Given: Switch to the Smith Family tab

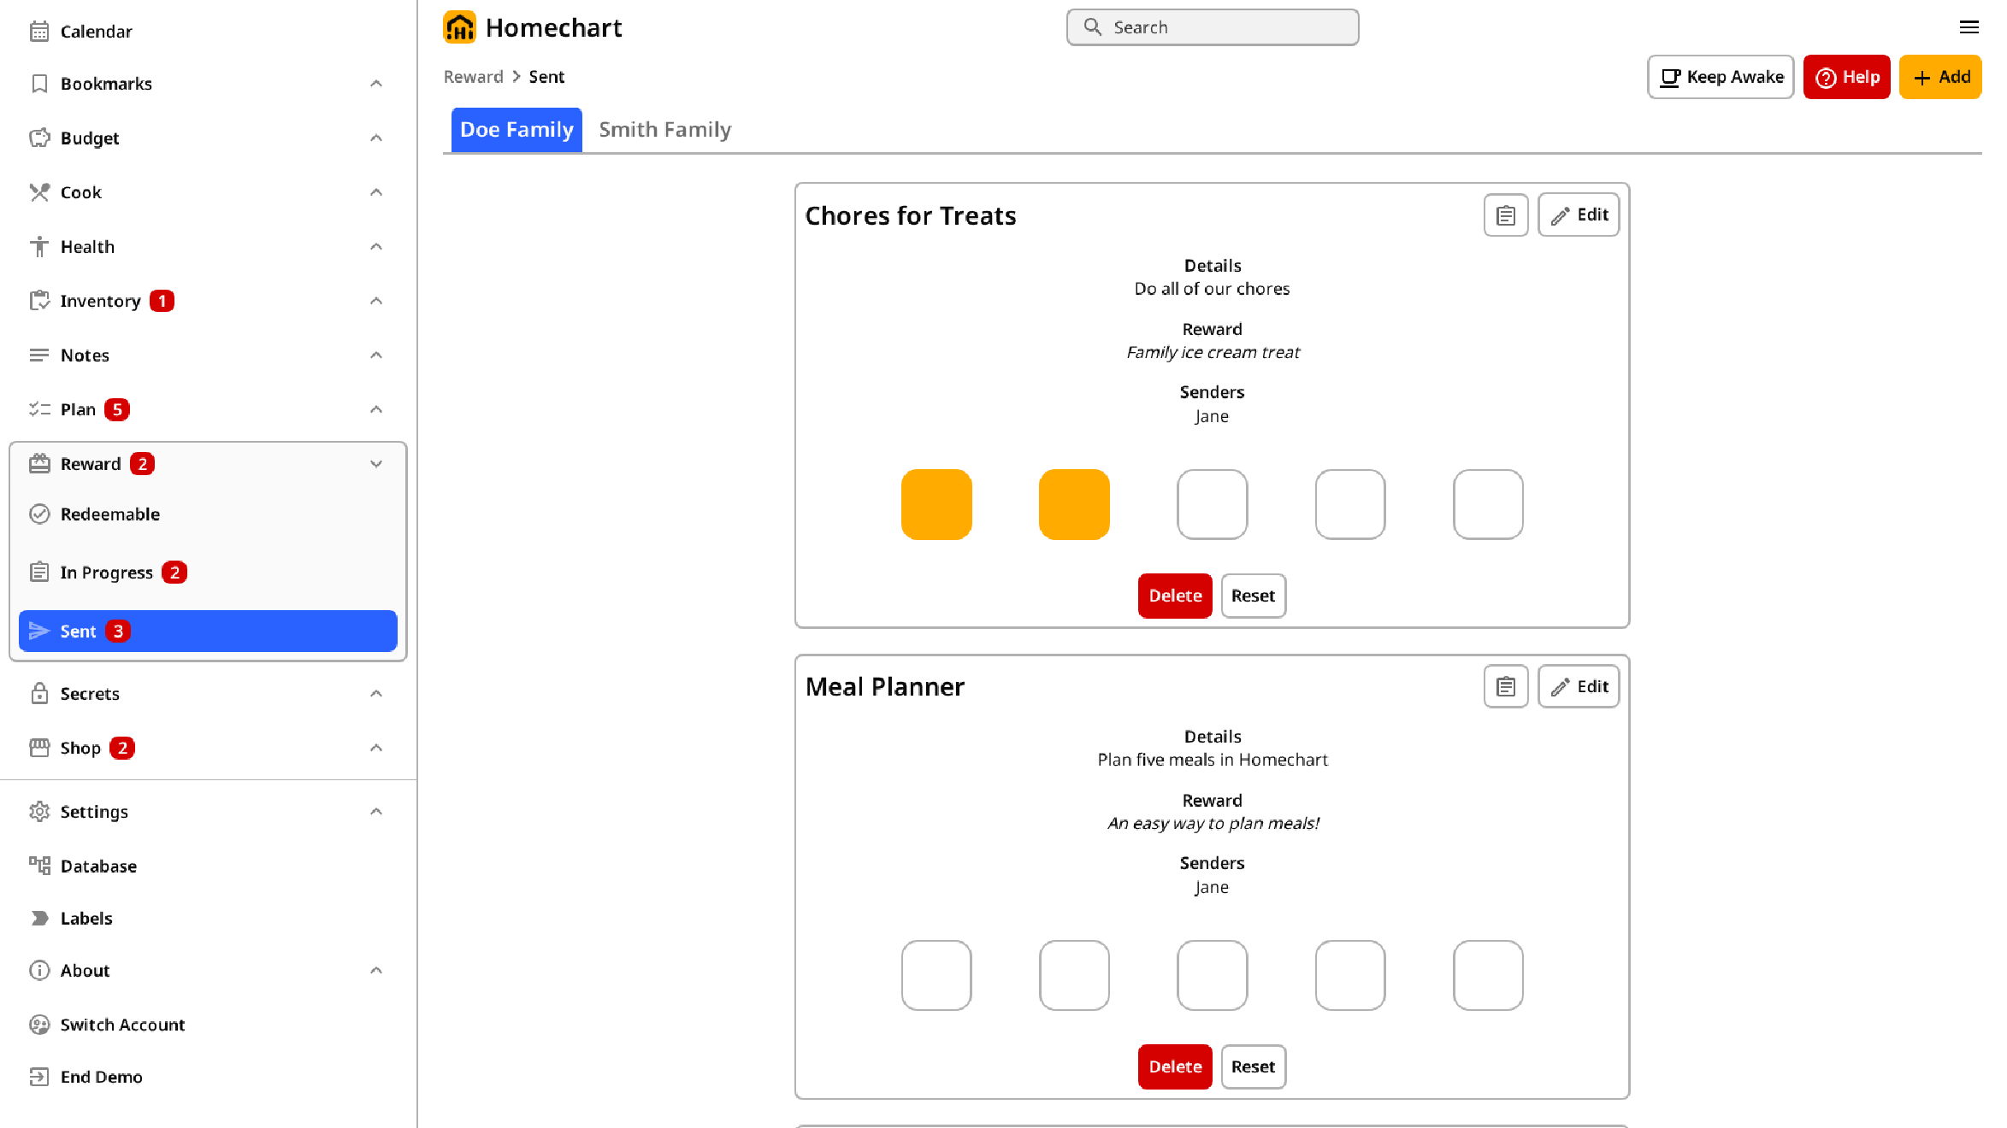Looking at the screenshot, I should tap(664, 130).
